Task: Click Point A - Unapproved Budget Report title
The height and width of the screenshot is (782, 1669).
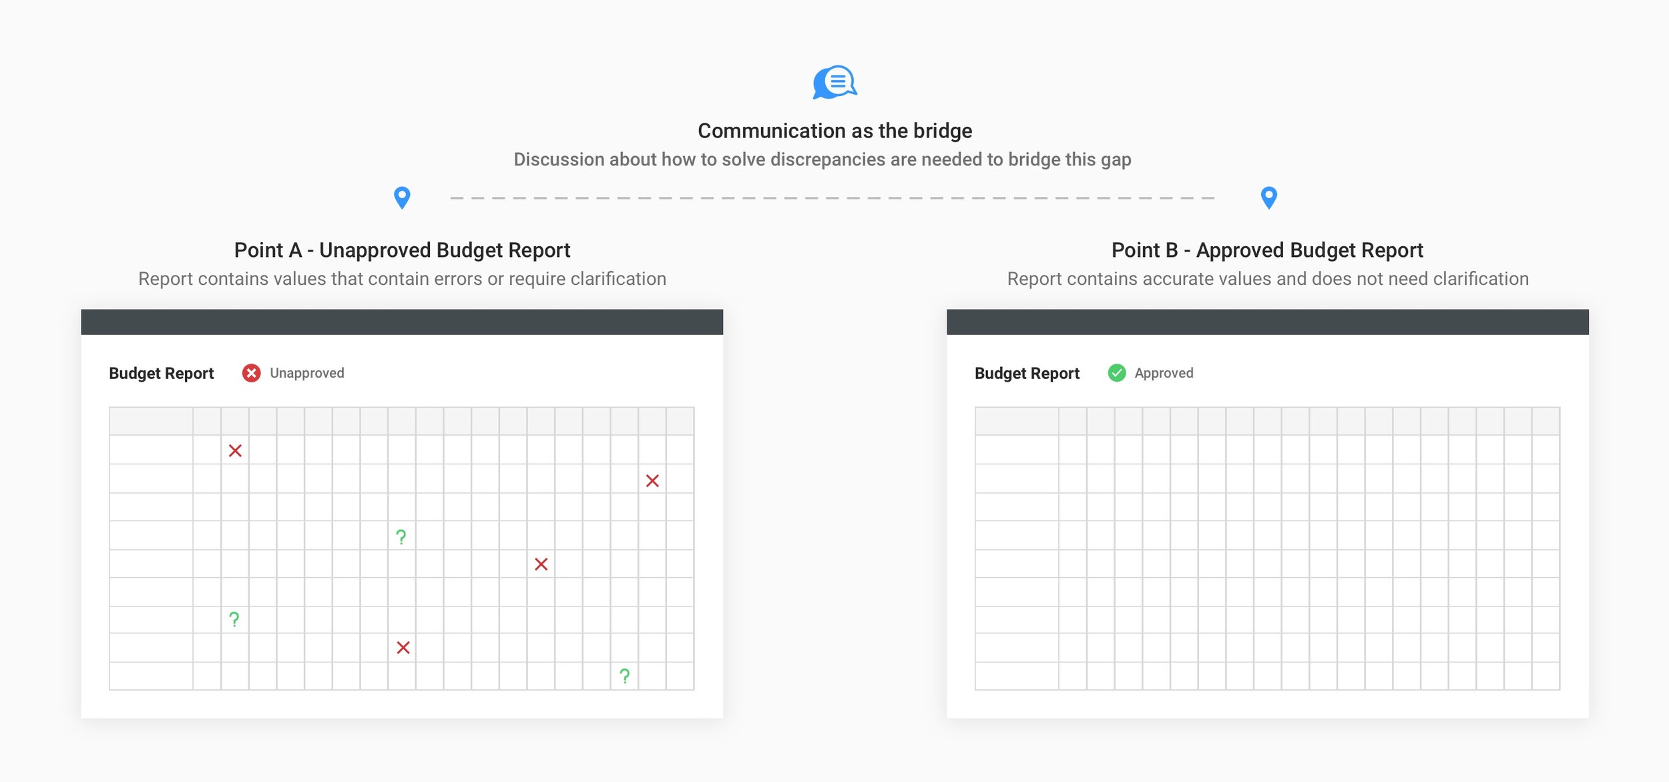Action: coord(402,250)
